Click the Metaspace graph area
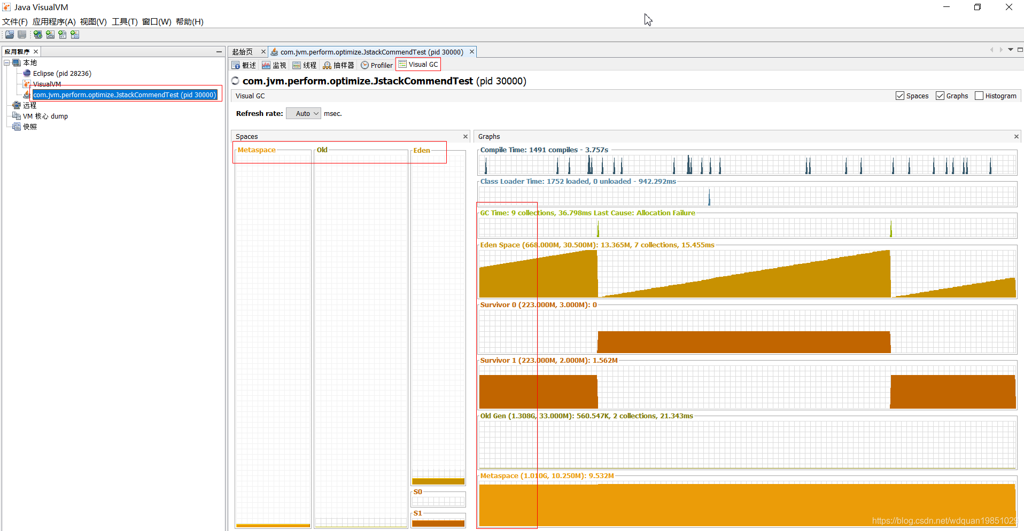Viewport: 1024px width, 531px height. (747, 504)
